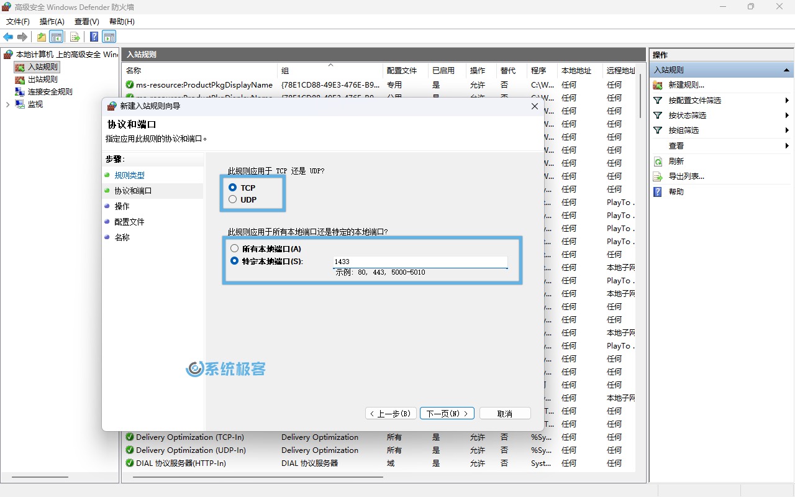
Task: Click the Export List toolbar icon
Action: [x=75, y=37]
